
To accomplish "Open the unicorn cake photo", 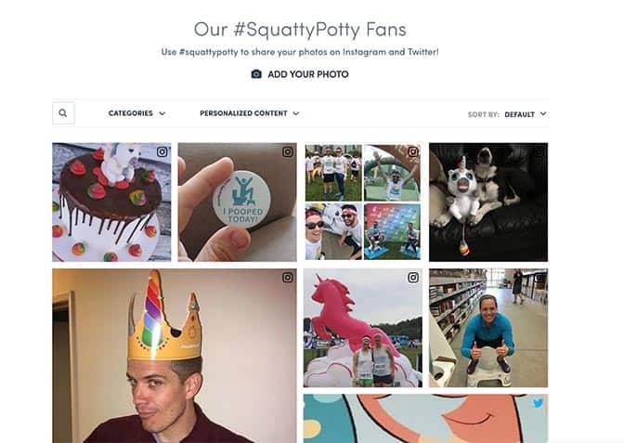I will click(x=111, y=204).
